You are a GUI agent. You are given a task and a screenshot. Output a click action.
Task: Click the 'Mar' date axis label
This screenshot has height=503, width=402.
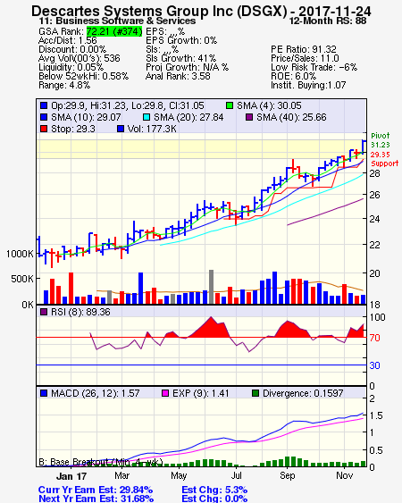click(121, 475)
